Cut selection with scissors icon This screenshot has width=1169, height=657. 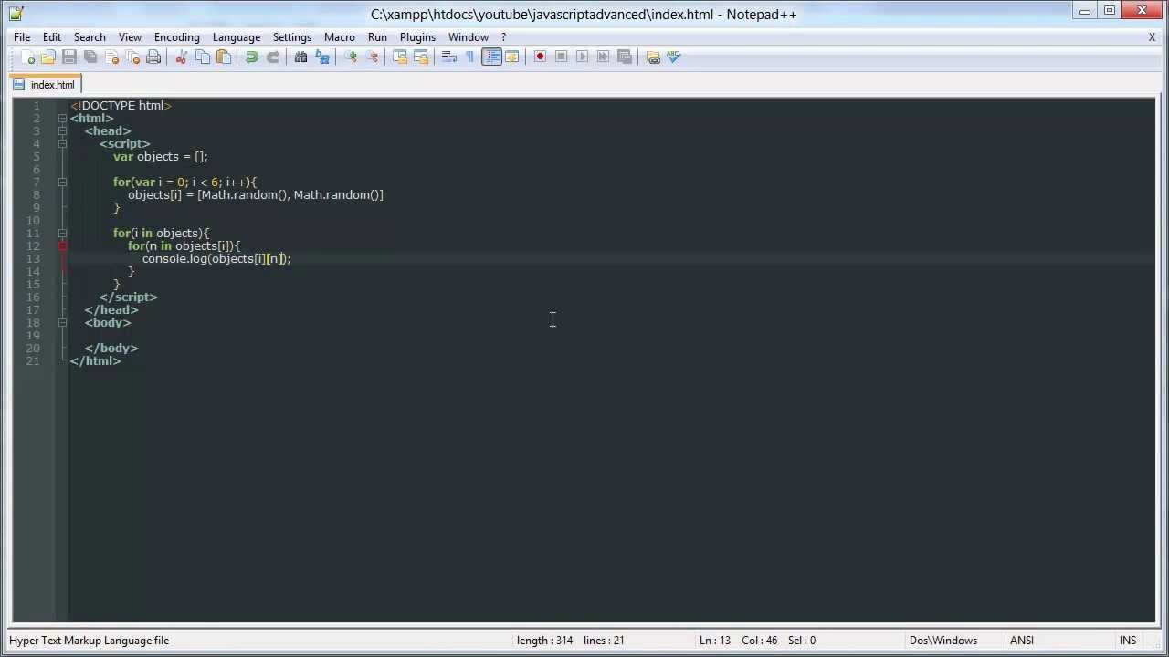point(182,57)
